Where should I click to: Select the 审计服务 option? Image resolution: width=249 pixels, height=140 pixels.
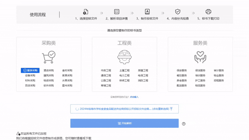point(219,71)
